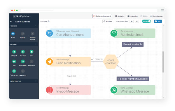Image resolution: width=175 pixels, height=111 pixels.
Task: Collapse the Actions section
Action: pyautogui.click(x=36, y=44)
